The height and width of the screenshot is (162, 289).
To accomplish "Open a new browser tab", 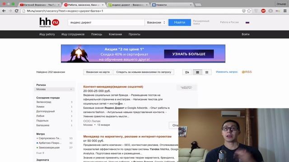I will 198,5.
